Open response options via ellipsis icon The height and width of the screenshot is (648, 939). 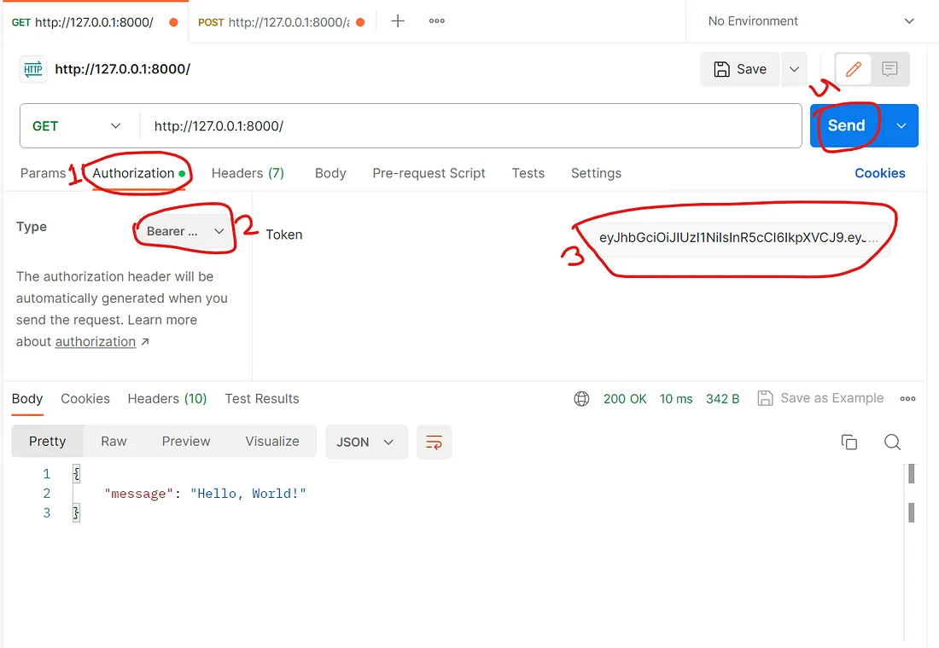907,398
